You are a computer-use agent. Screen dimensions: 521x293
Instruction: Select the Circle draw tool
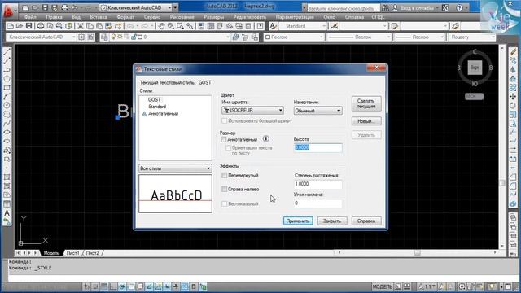(7, 105)
